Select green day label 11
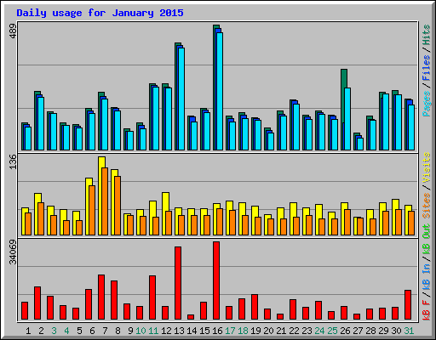The height and width of the screenshot is (340, 436). [x=153, y=331]
